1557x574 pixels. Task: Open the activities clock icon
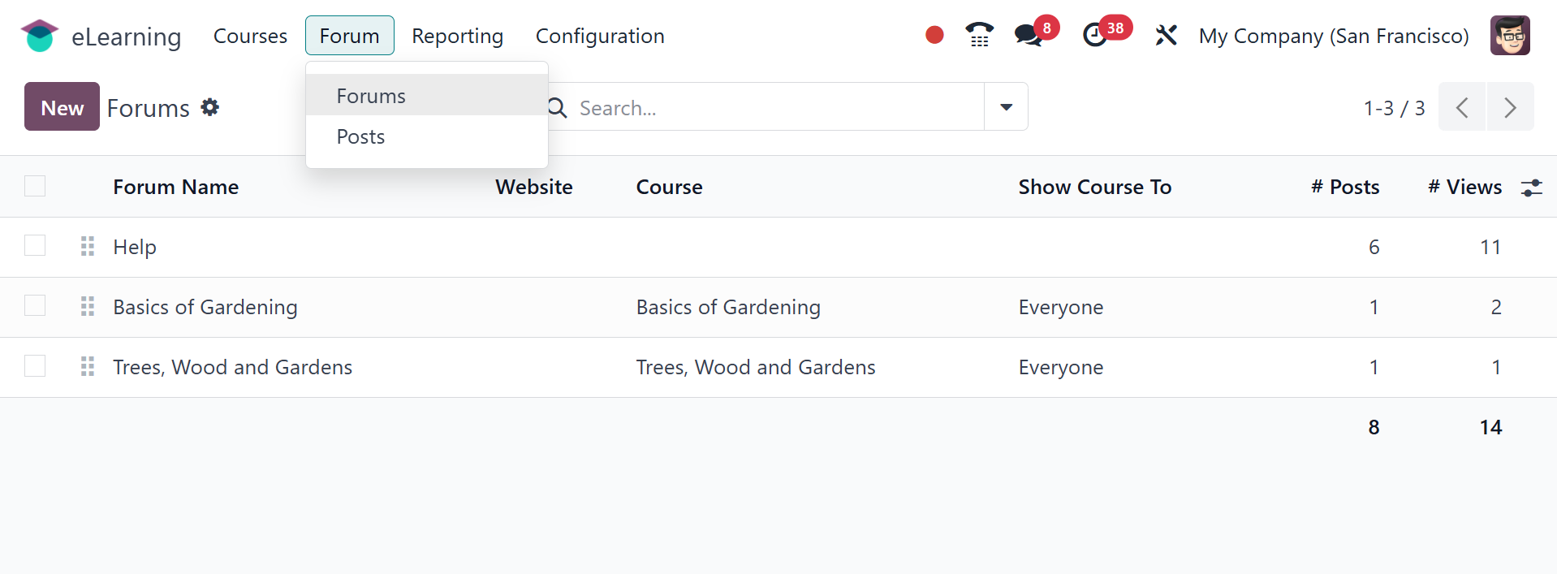click(x=1095, y=35)
